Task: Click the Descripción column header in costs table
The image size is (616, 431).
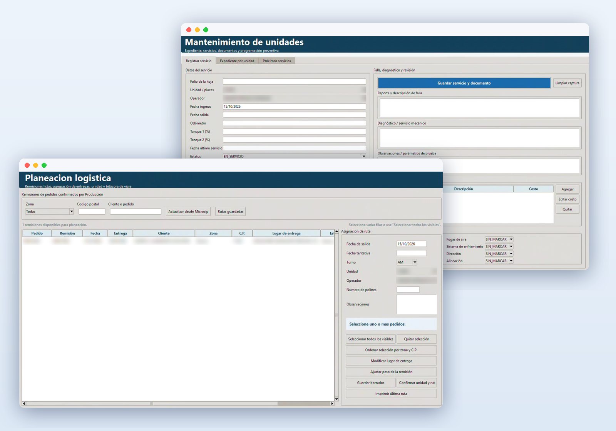Action: click(x=478, y=189)
